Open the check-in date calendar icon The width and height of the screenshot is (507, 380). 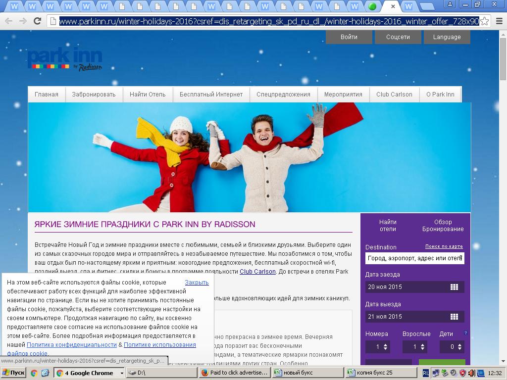click(454, 287)
